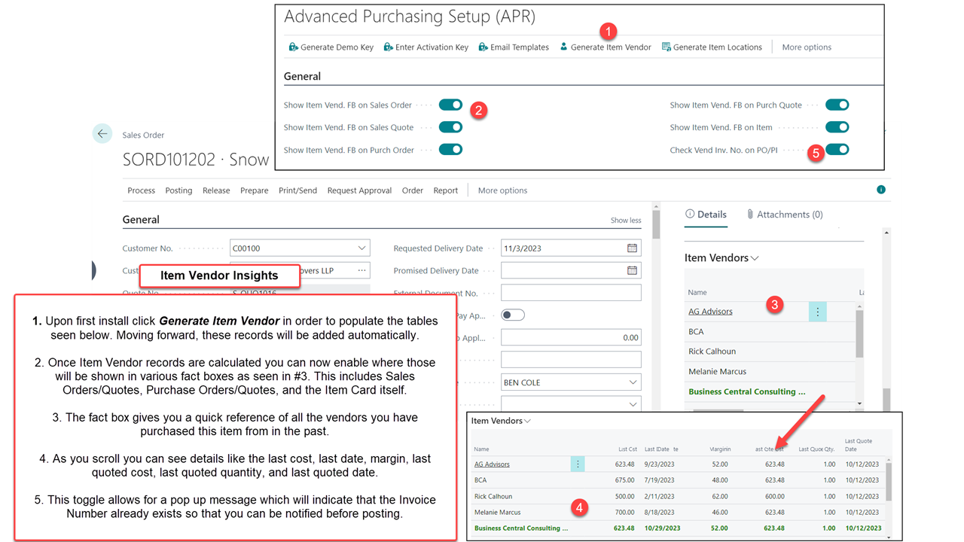Click 700.00 cost for Melanie Marcus
Screen dimensions: 964x542
click(624, 512)
